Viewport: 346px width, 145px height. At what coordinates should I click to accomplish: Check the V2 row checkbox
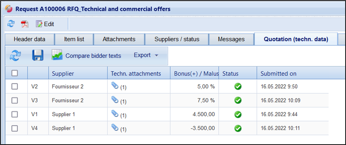15,87
